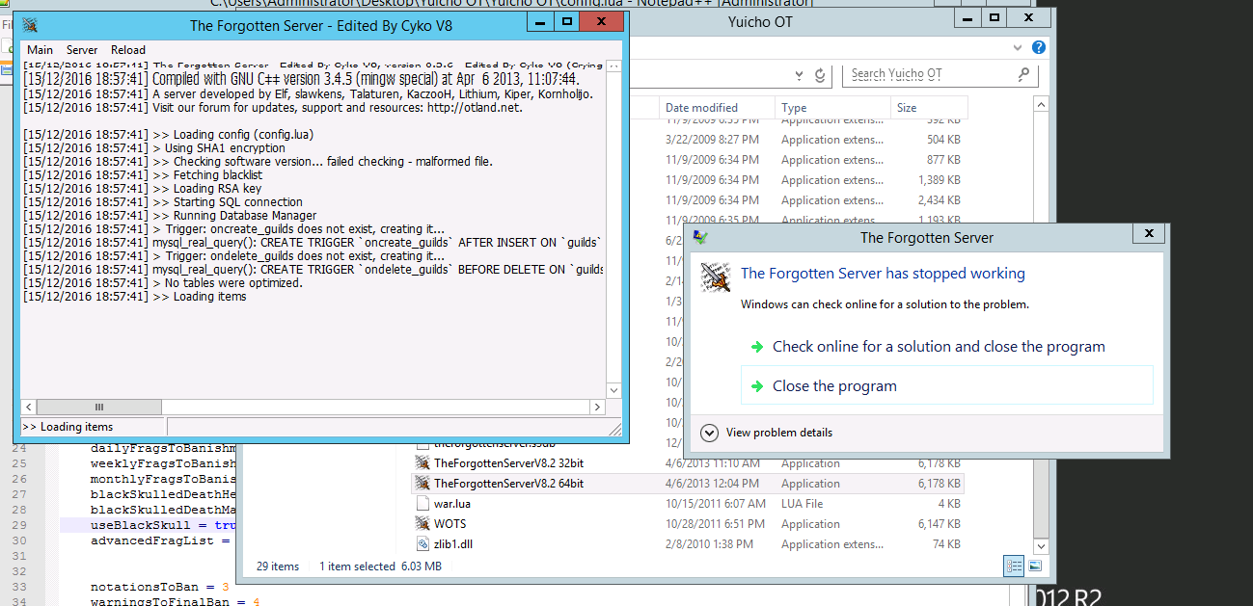Sort files by Size column
The width and height of the screenshot is (1253, 606).
(929, 108)
